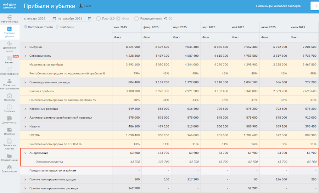This screenshot has height=193, width=319.
Task: Click the end date field декабрь 2026
Action: (x=73, y=18)
